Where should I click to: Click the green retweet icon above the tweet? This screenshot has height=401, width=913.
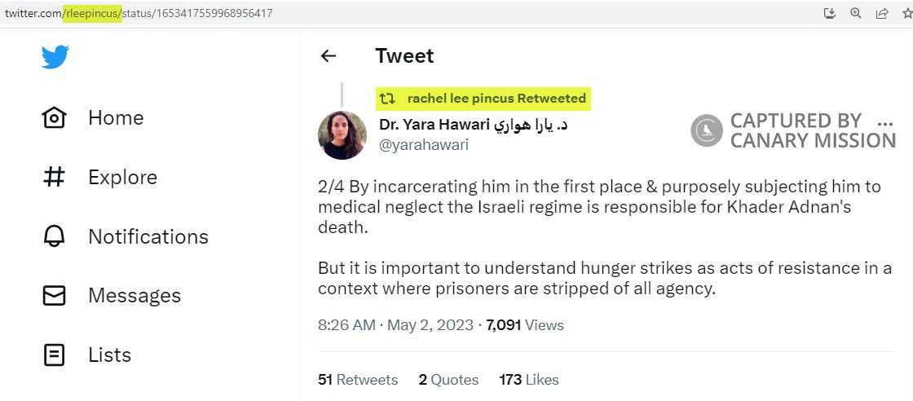point(388,99)
